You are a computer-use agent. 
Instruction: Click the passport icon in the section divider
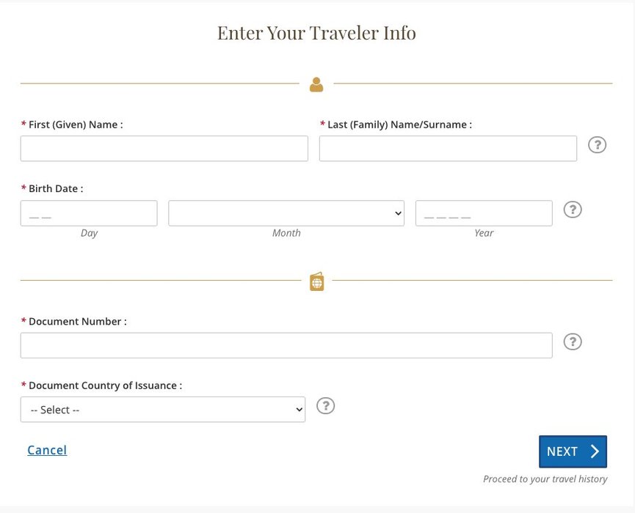coord(316,281)
